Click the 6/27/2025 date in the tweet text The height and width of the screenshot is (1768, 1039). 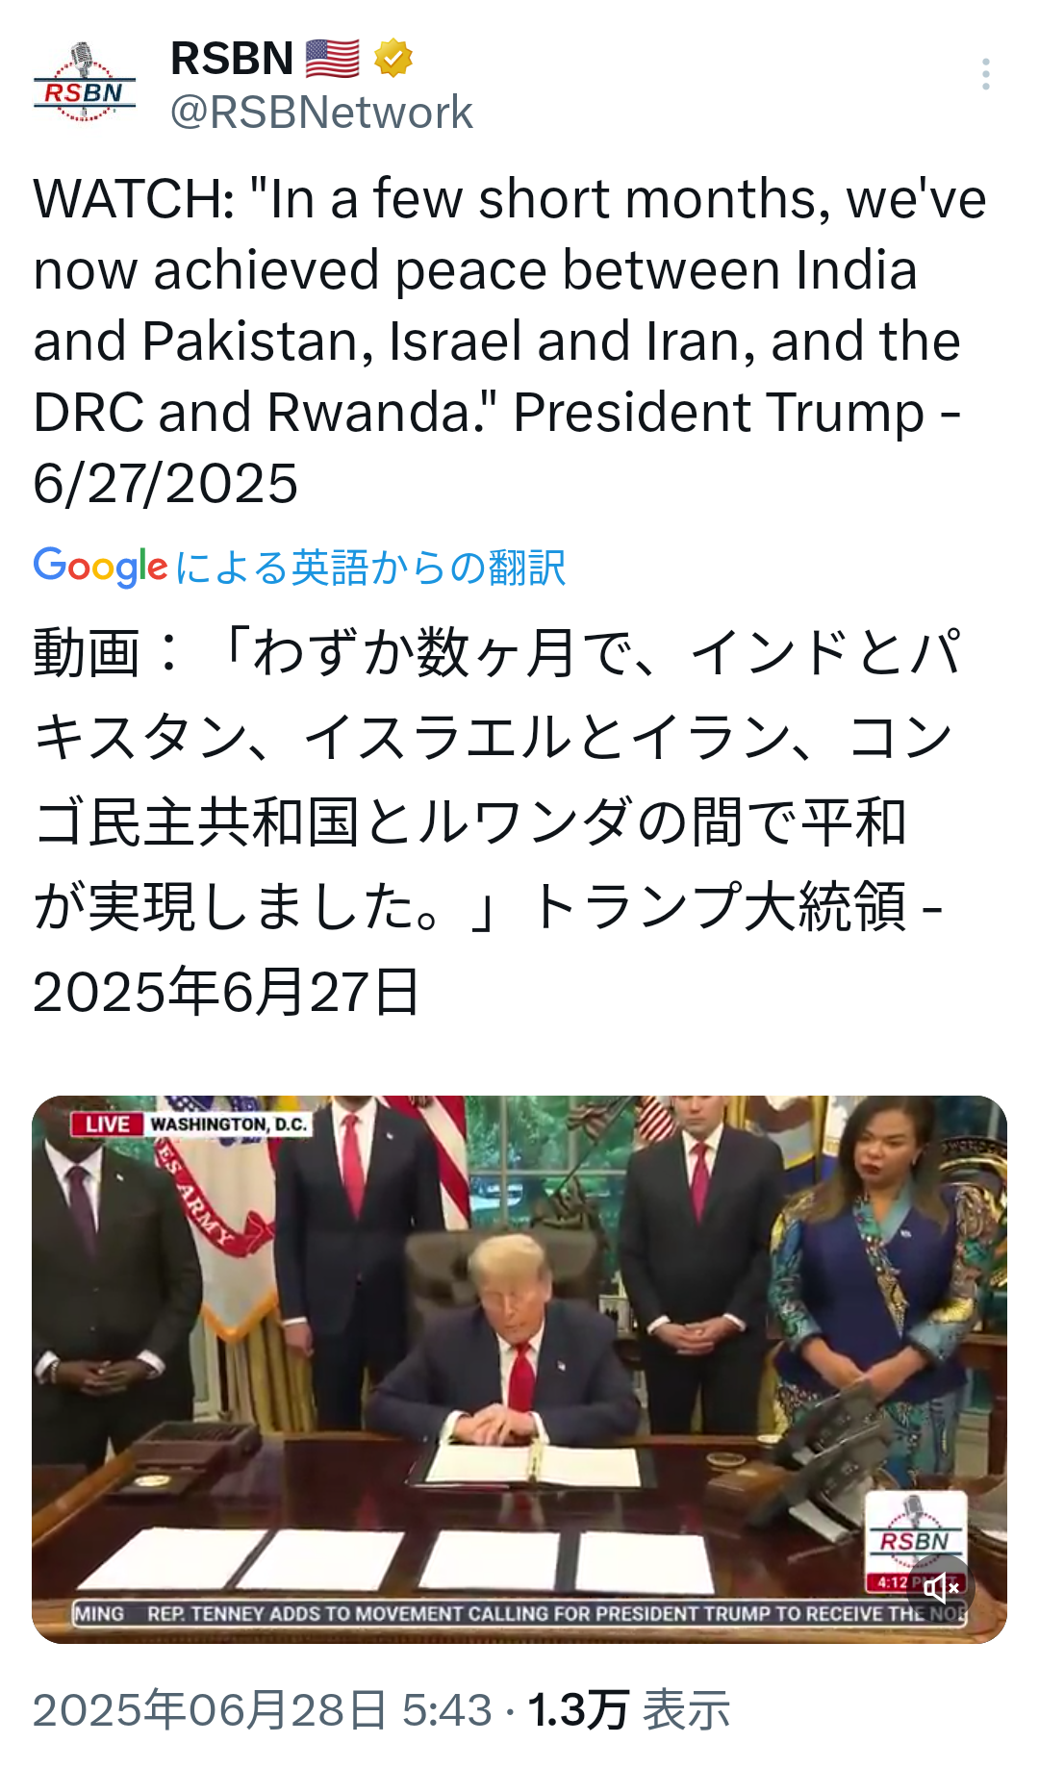point(165,483)
